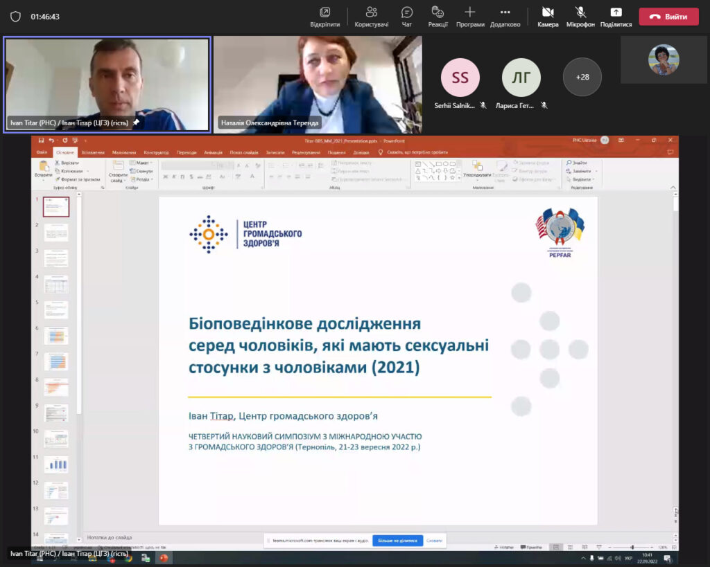Select slide 11 thumbnail in the panel

56,465
